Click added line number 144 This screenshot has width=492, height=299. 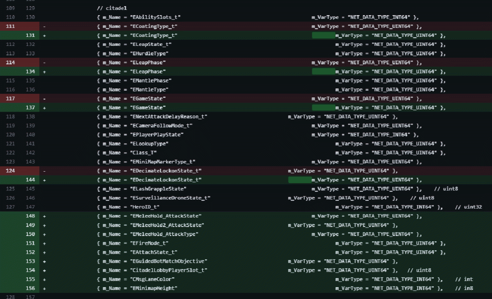(x=30, y=180)
